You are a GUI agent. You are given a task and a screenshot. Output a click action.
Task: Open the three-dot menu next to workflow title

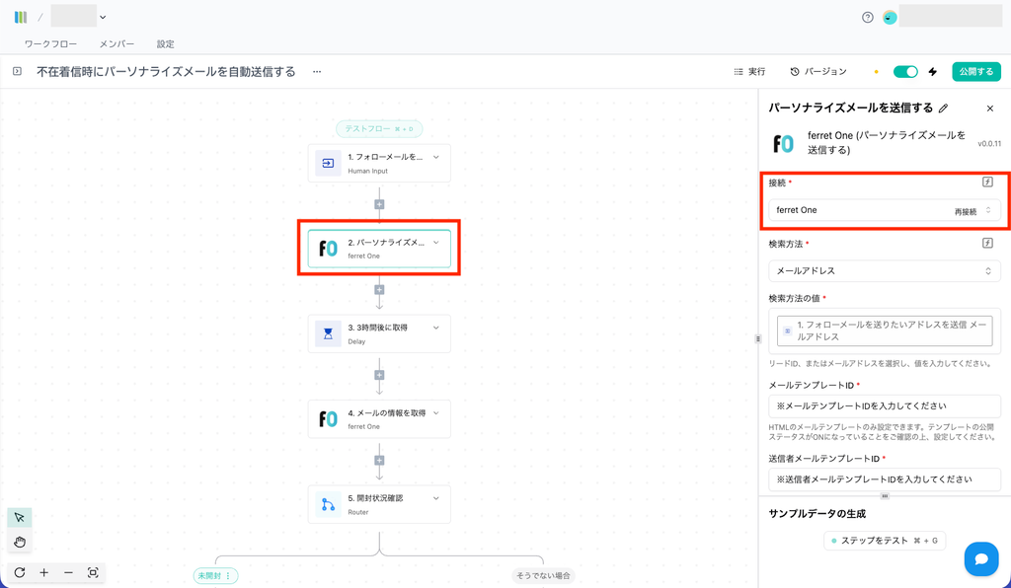[x=317, y=71]
